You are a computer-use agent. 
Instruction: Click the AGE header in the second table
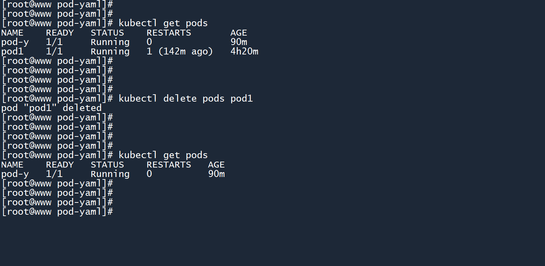(x=216, y=165)
